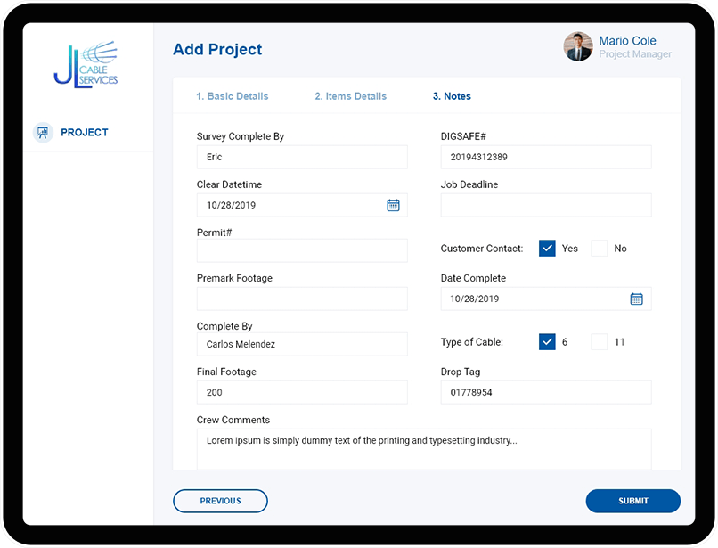Viewport: 718px width, 548px height.
Task: Click the empty Permit# field
Action: [x=302, y=250]
